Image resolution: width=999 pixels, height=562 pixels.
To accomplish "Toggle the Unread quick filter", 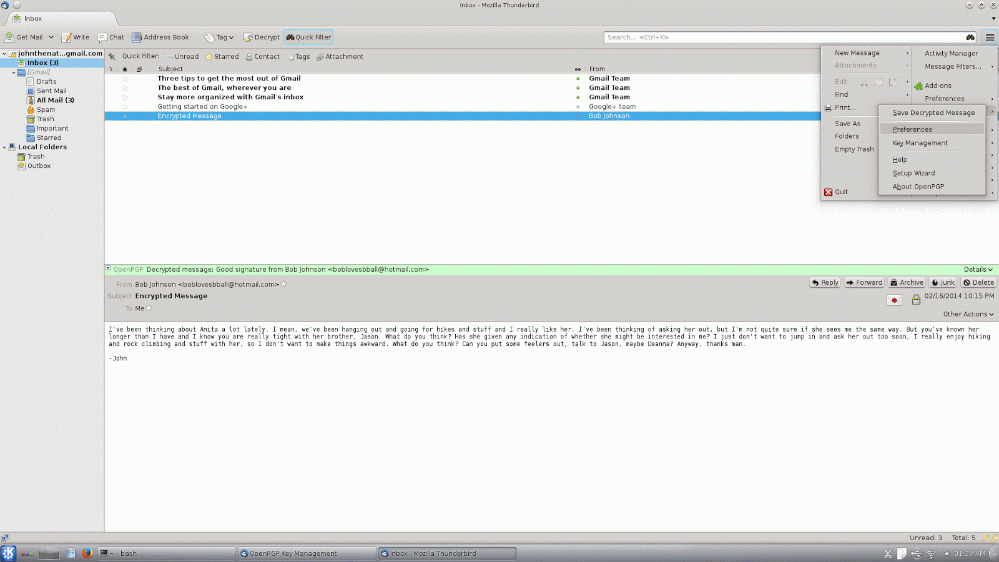I will (x=182, y=56).
